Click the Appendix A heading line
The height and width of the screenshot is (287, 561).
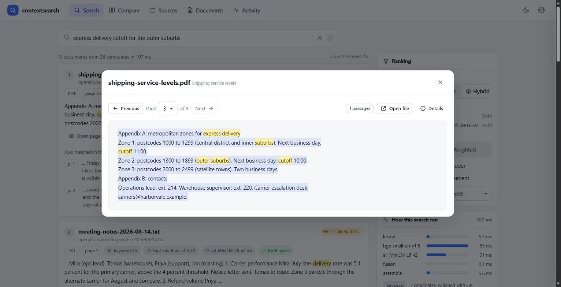tap(179, 134)
